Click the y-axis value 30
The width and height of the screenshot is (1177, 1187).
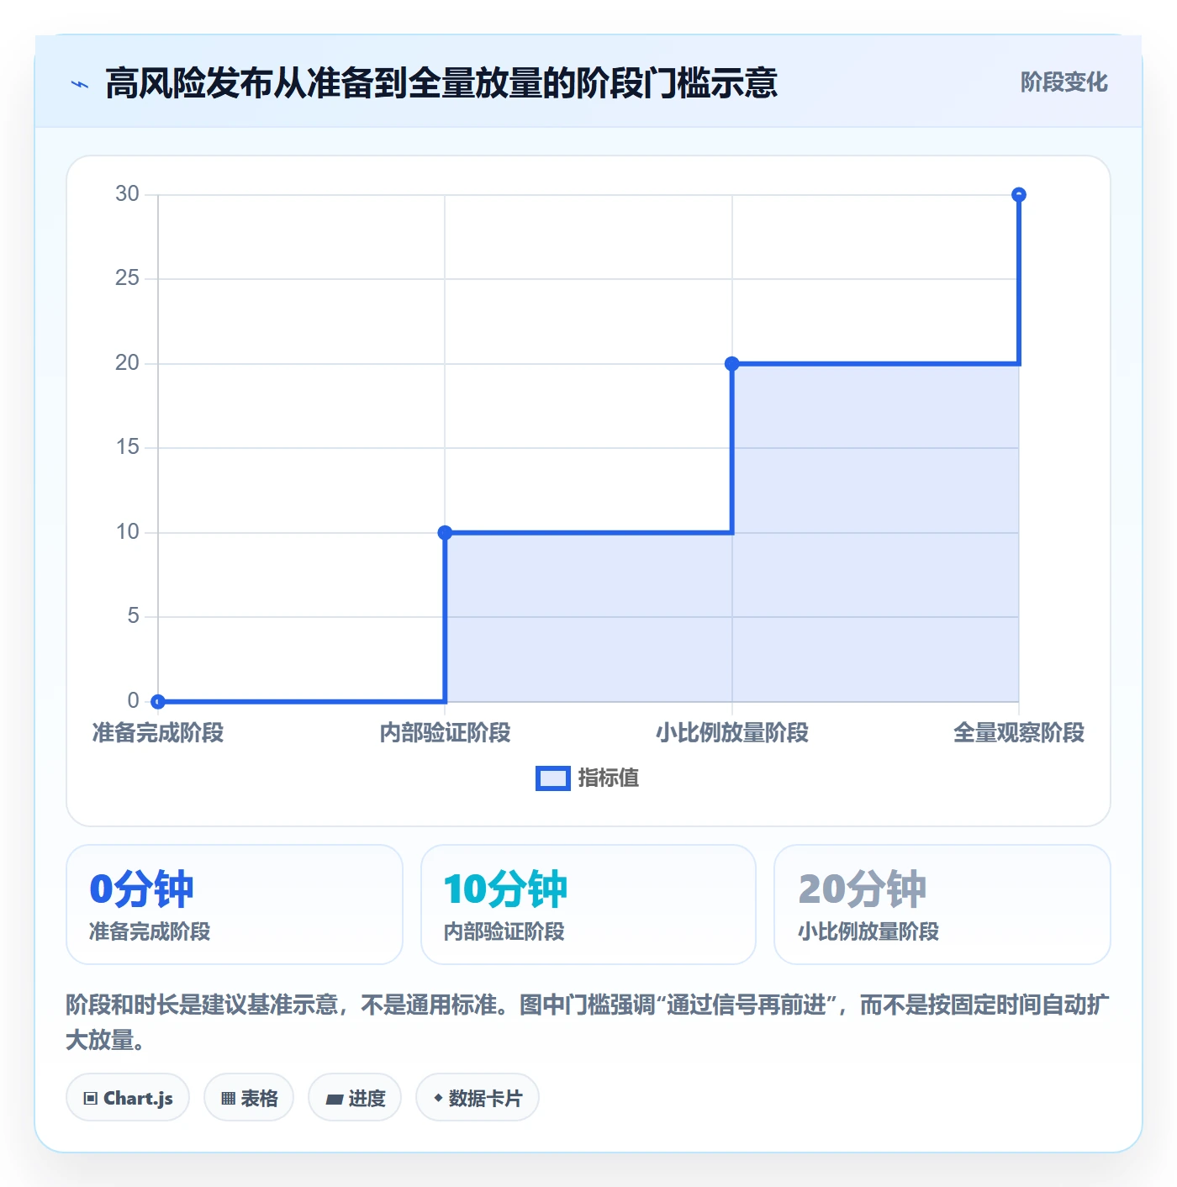127,194
